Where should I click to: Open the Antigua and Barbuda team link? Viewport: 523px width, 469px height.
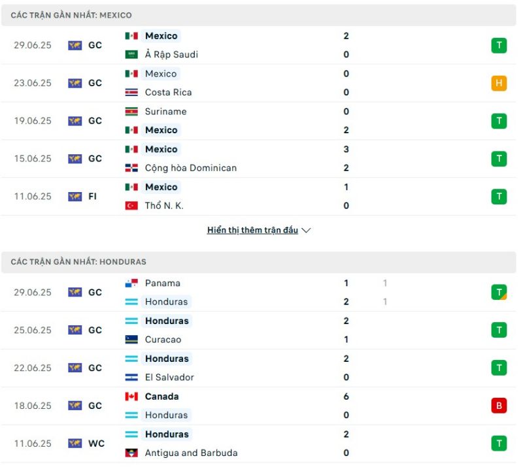pos(191,453)
